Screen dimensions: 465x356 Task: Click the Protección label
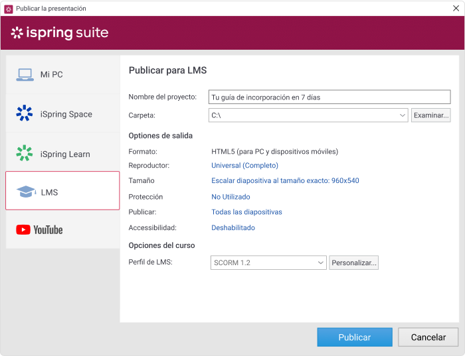point(145,197)
